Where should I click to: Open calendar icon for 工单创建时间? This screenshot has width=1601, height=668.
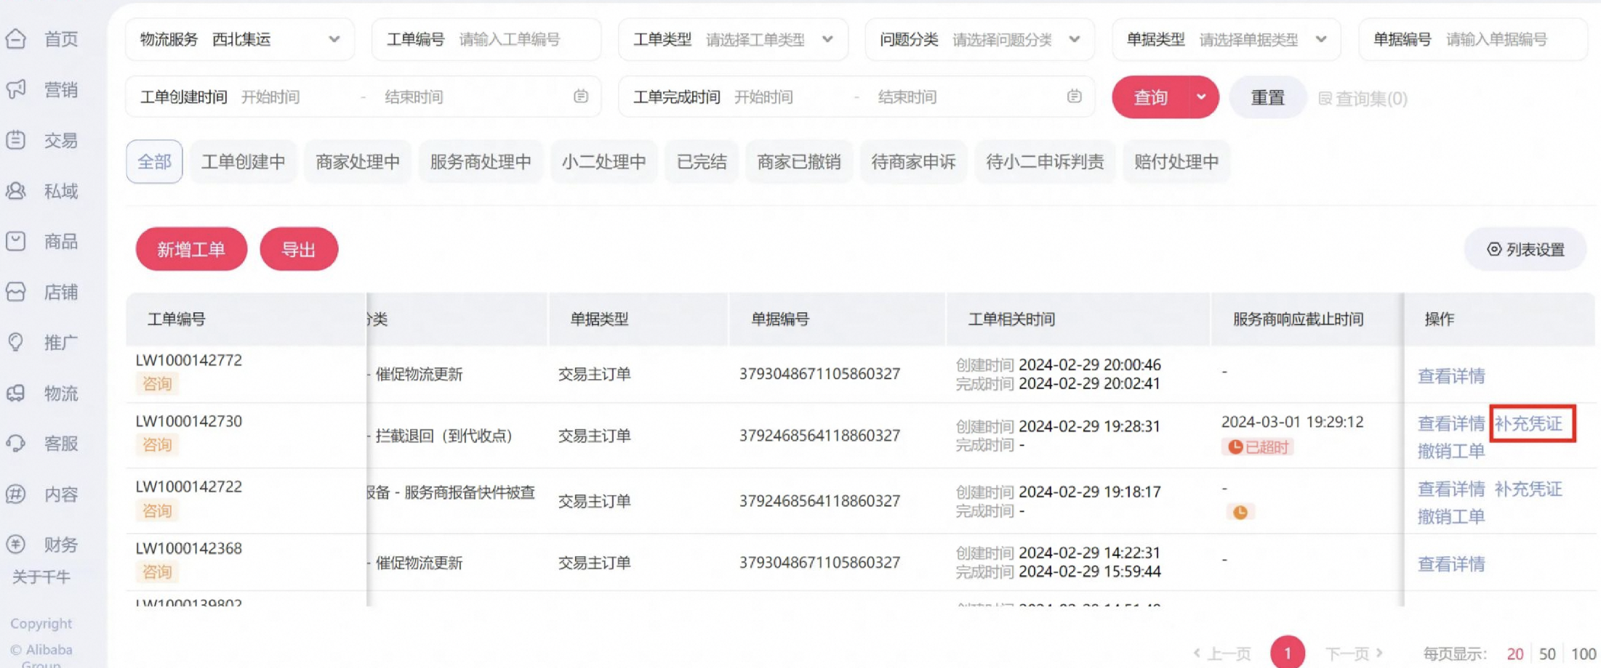click(580, 97)
